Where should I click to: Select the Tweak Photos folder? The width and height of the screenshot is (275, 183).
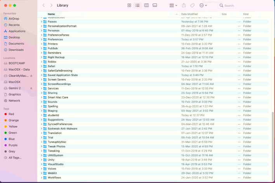(154, 147)
